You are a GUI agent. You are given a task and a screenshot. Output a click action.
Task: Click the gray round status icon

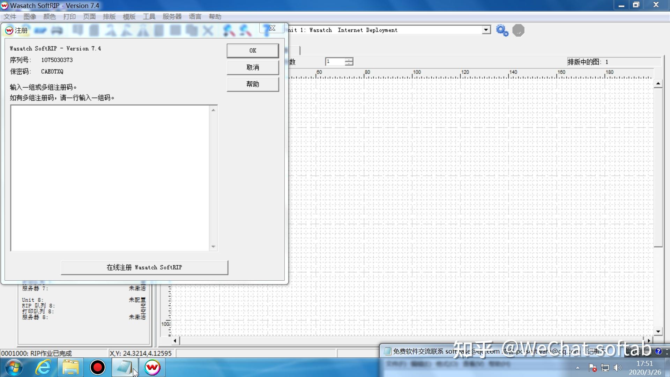pyautogui.click(x=518, y=31)
